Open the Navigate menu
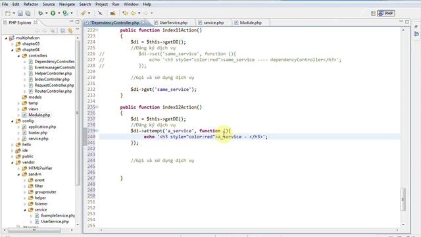This screenshot has width=421, height=237. tap(67, 5)
